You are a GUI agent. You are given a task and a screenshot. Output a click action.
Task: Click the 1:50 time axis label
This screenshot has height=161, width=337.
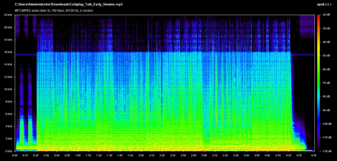point(131,155)
